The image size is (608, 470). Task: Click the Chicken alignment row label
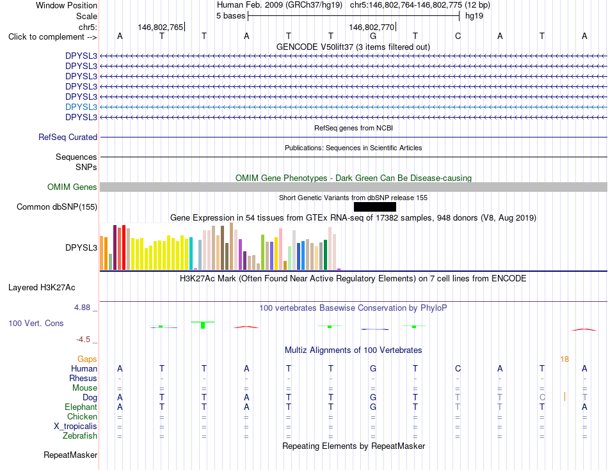tap(82, 416)
